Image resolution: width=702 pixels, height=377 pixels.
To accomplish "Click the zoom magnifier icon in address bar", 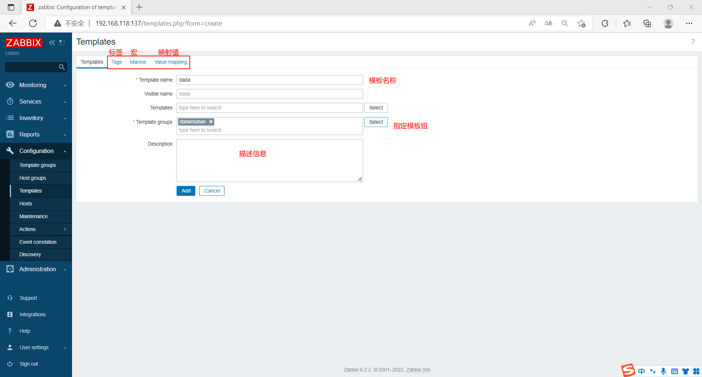I will click(x=565, y=23).
